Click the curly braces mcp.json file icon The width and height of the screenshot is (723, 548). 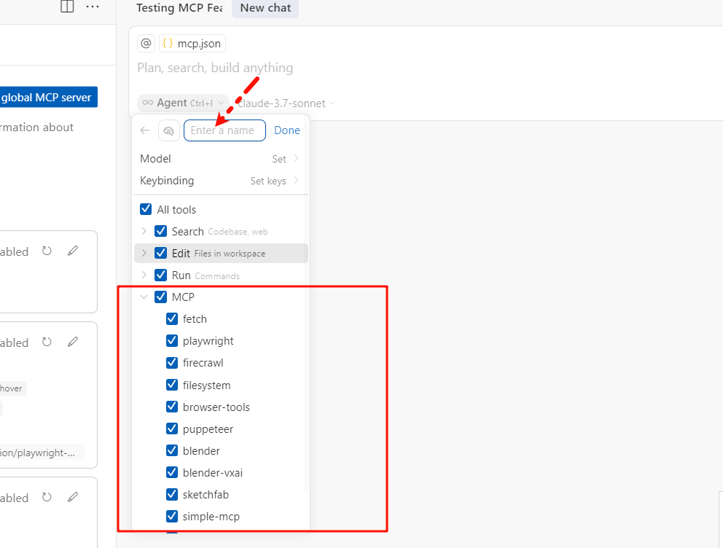[168, 43]
